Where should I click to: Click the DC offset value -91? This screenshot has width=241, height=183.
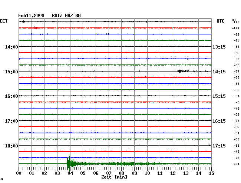237,40
